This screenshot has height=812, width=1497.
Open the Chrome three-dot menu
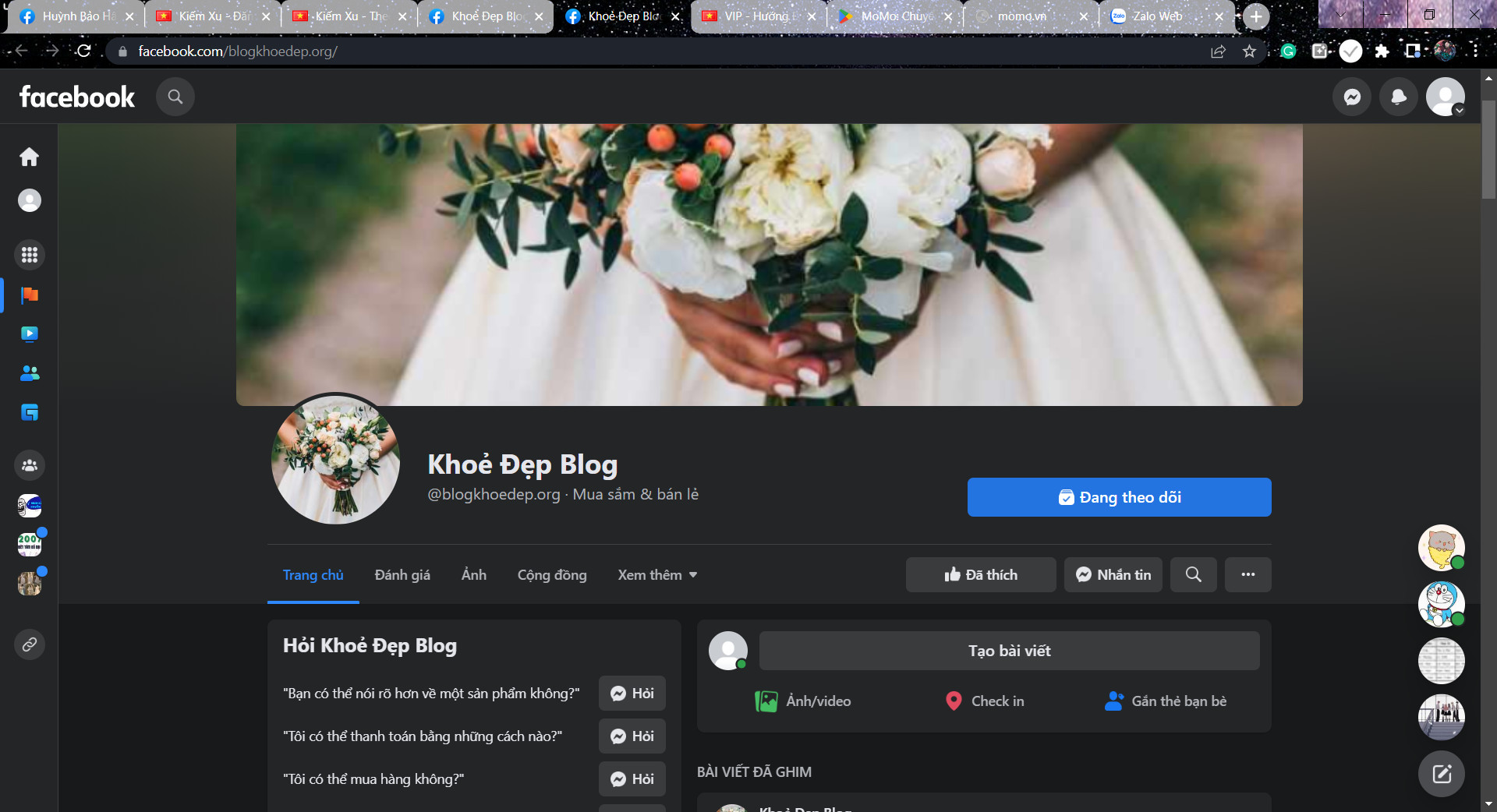1475,51
